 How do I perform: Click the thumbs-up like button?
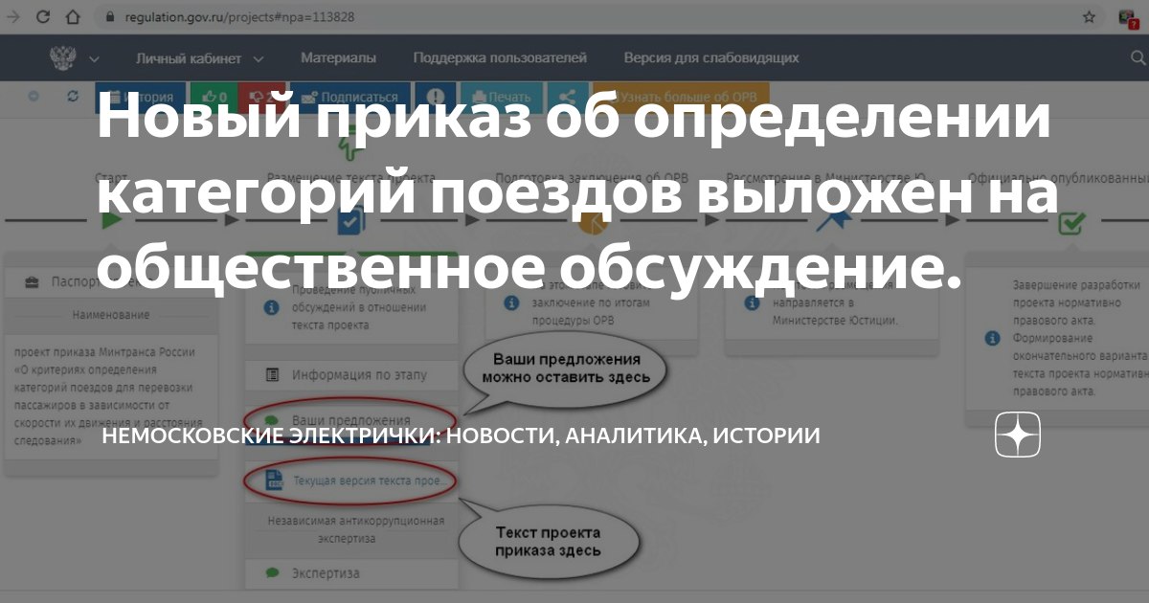tap(213, 98)
